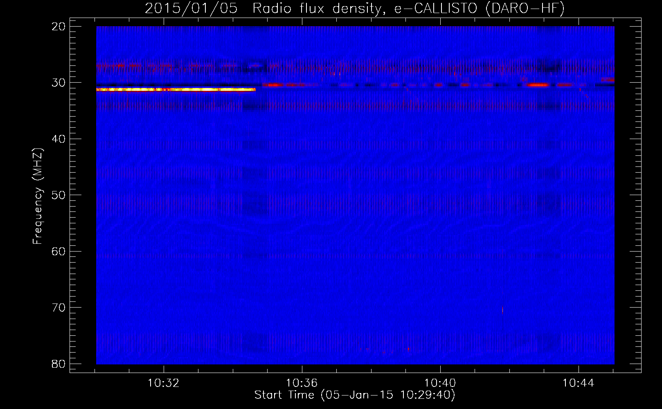Click the red vertical spike near 70 MHz
The width and height of the screenshot is (662, 409).
(502, 309)
